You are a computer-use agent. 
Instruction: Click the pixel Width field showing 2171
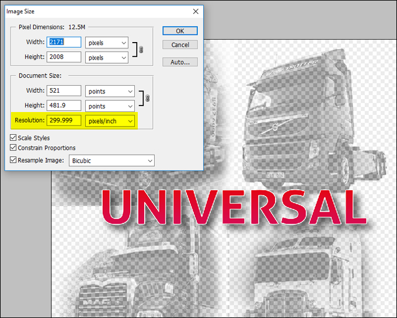64,42
